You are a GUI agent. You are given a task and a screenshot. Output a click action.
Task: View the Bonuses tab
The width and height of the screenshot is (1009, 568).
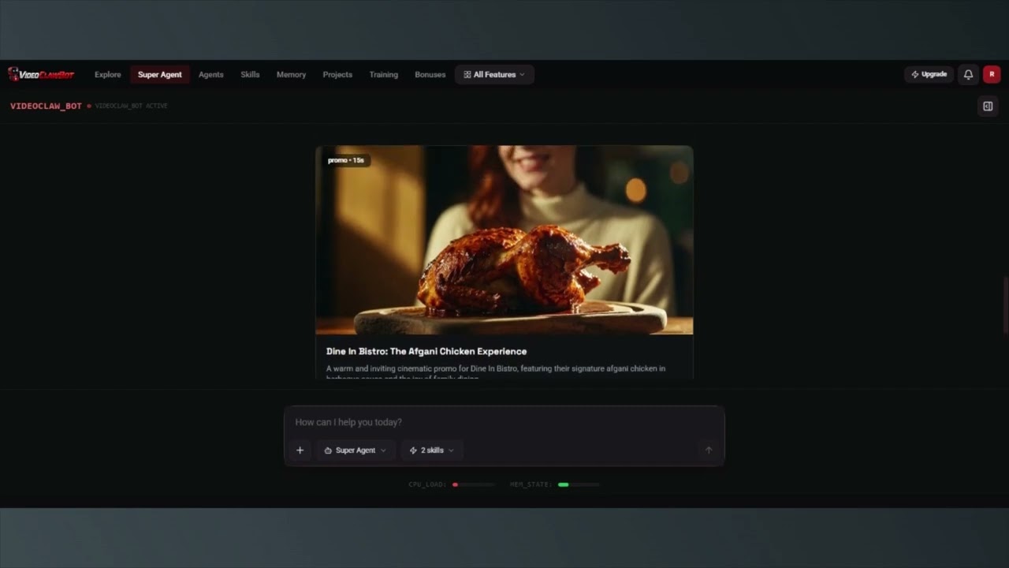click(x=430, y=74)
